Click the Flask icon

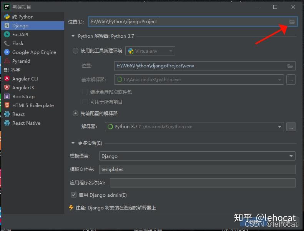coord(7,44)
